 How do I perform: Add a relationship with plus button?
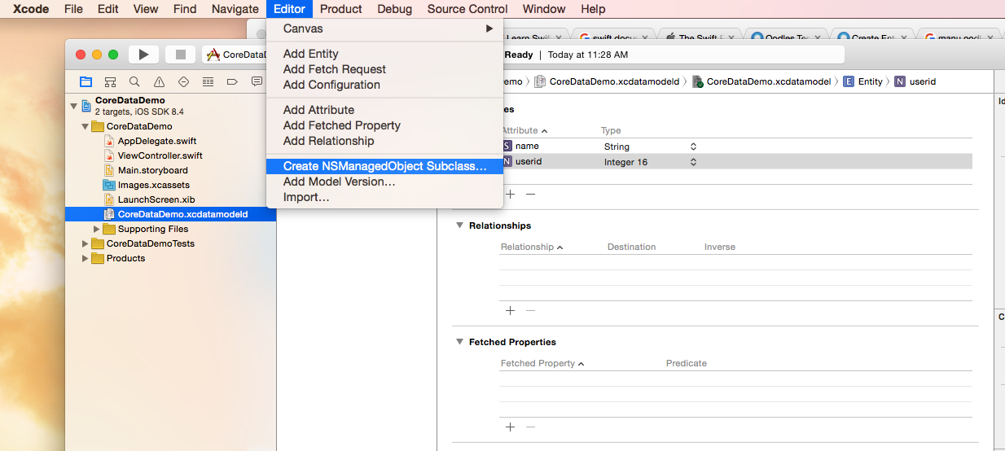(511, 310)
